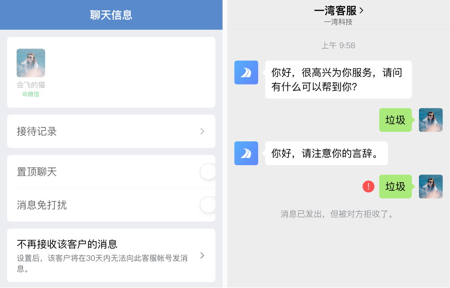Click the avatar thumbnail in 聊天信息 panel

point(30,63)
